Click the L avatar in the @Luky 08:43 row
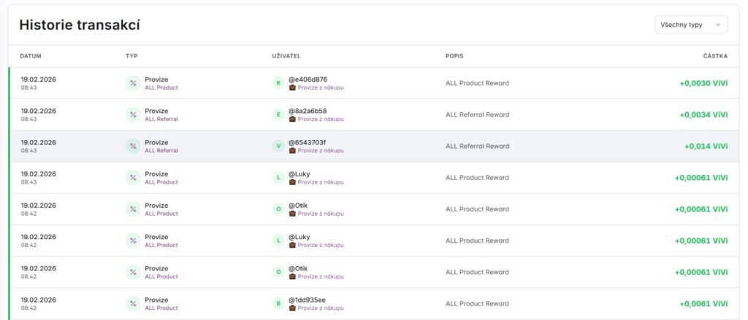 [278, 178]
